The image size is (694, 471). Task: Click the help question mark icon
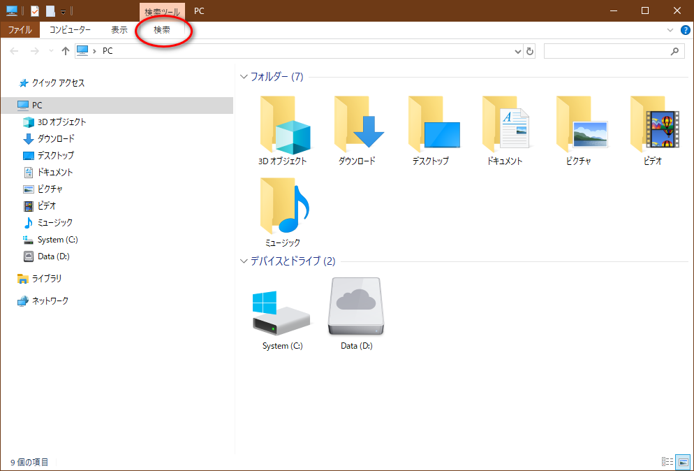coord(685,30)
